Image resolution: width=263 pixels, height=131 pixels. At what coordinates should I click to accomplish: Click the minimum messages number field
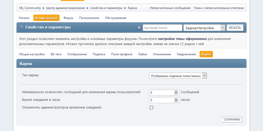[x=162, y=92]
